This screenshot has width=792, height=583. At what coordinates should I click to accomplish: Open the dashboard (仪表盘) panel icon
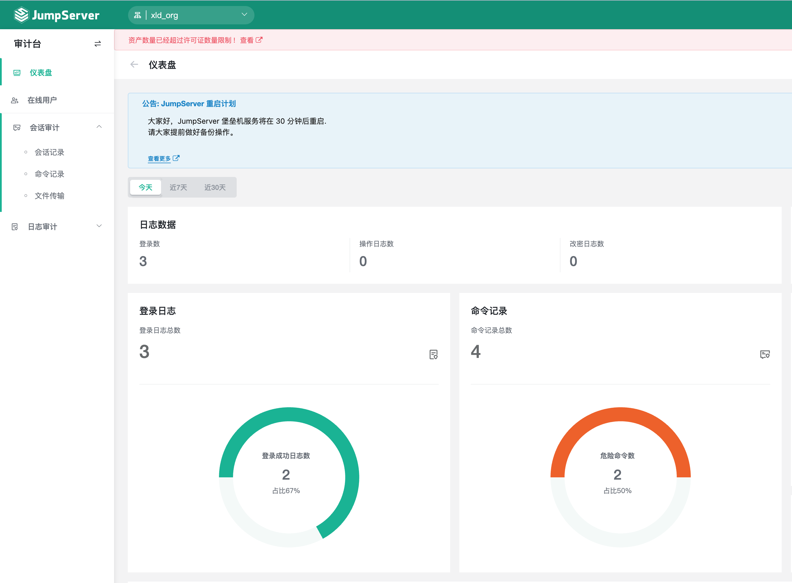16,73
